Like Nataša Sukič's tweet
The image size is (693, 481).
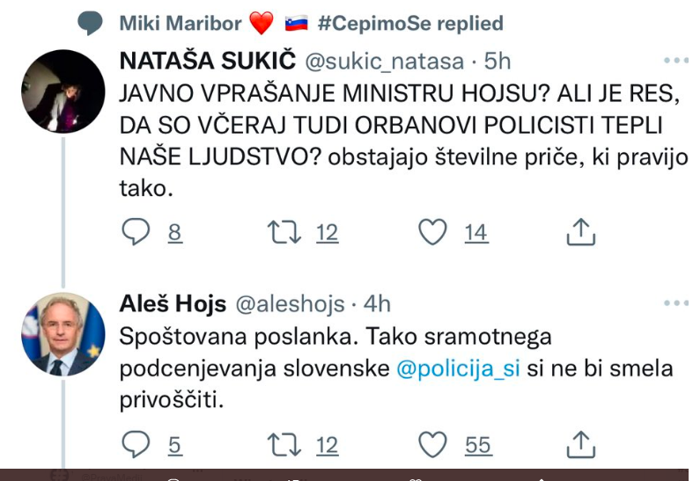(x=431, y=232)
